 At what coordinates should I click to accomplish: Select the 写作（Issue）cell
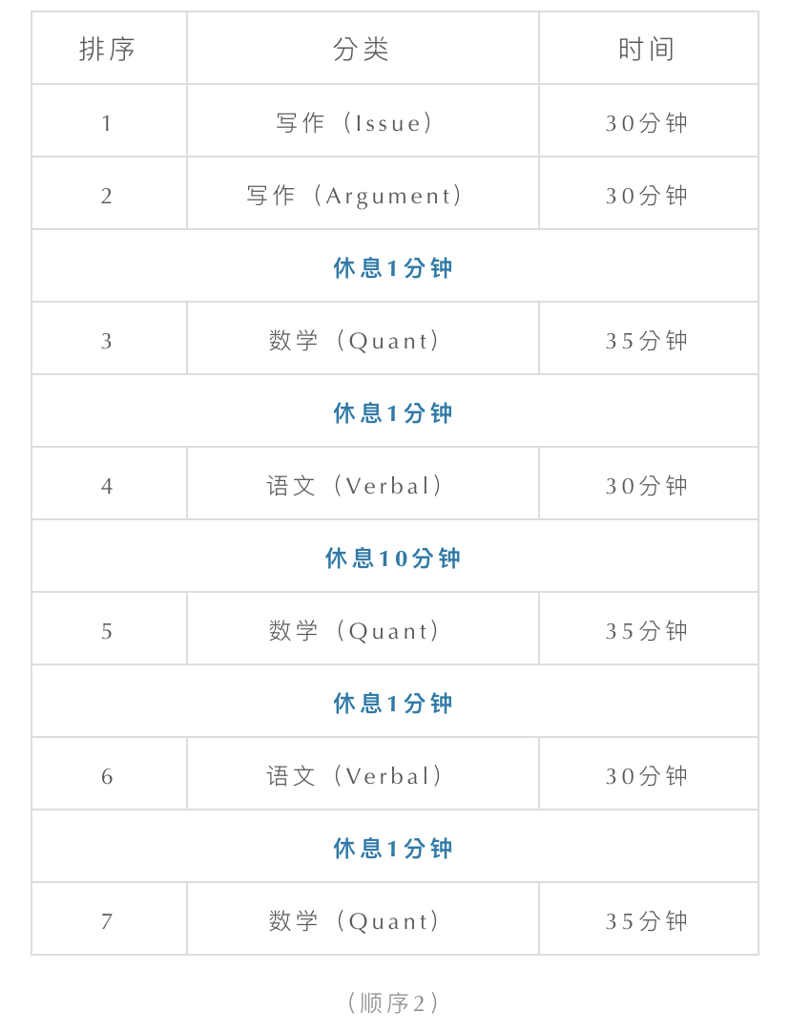click(x=357, y=123)
